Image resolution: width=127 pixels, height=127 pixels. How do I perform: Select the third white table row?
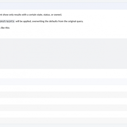(x=63, y=114)
